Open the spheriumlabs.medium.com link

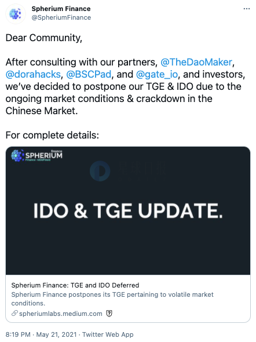coord(61,314)
